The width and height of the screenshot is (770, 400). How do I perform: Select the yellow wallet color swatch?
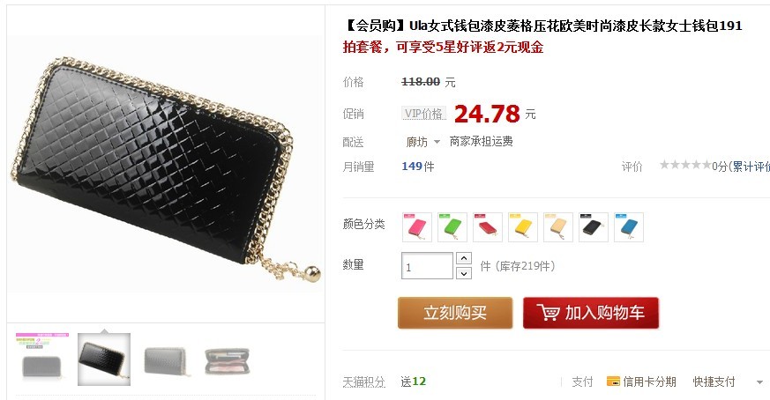coord(523,227)
